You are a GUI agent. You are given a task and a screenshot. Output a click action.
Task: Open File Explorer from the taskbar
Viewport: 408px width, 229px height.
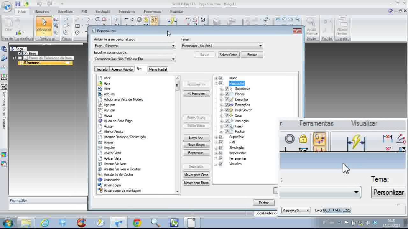[26, 223]
